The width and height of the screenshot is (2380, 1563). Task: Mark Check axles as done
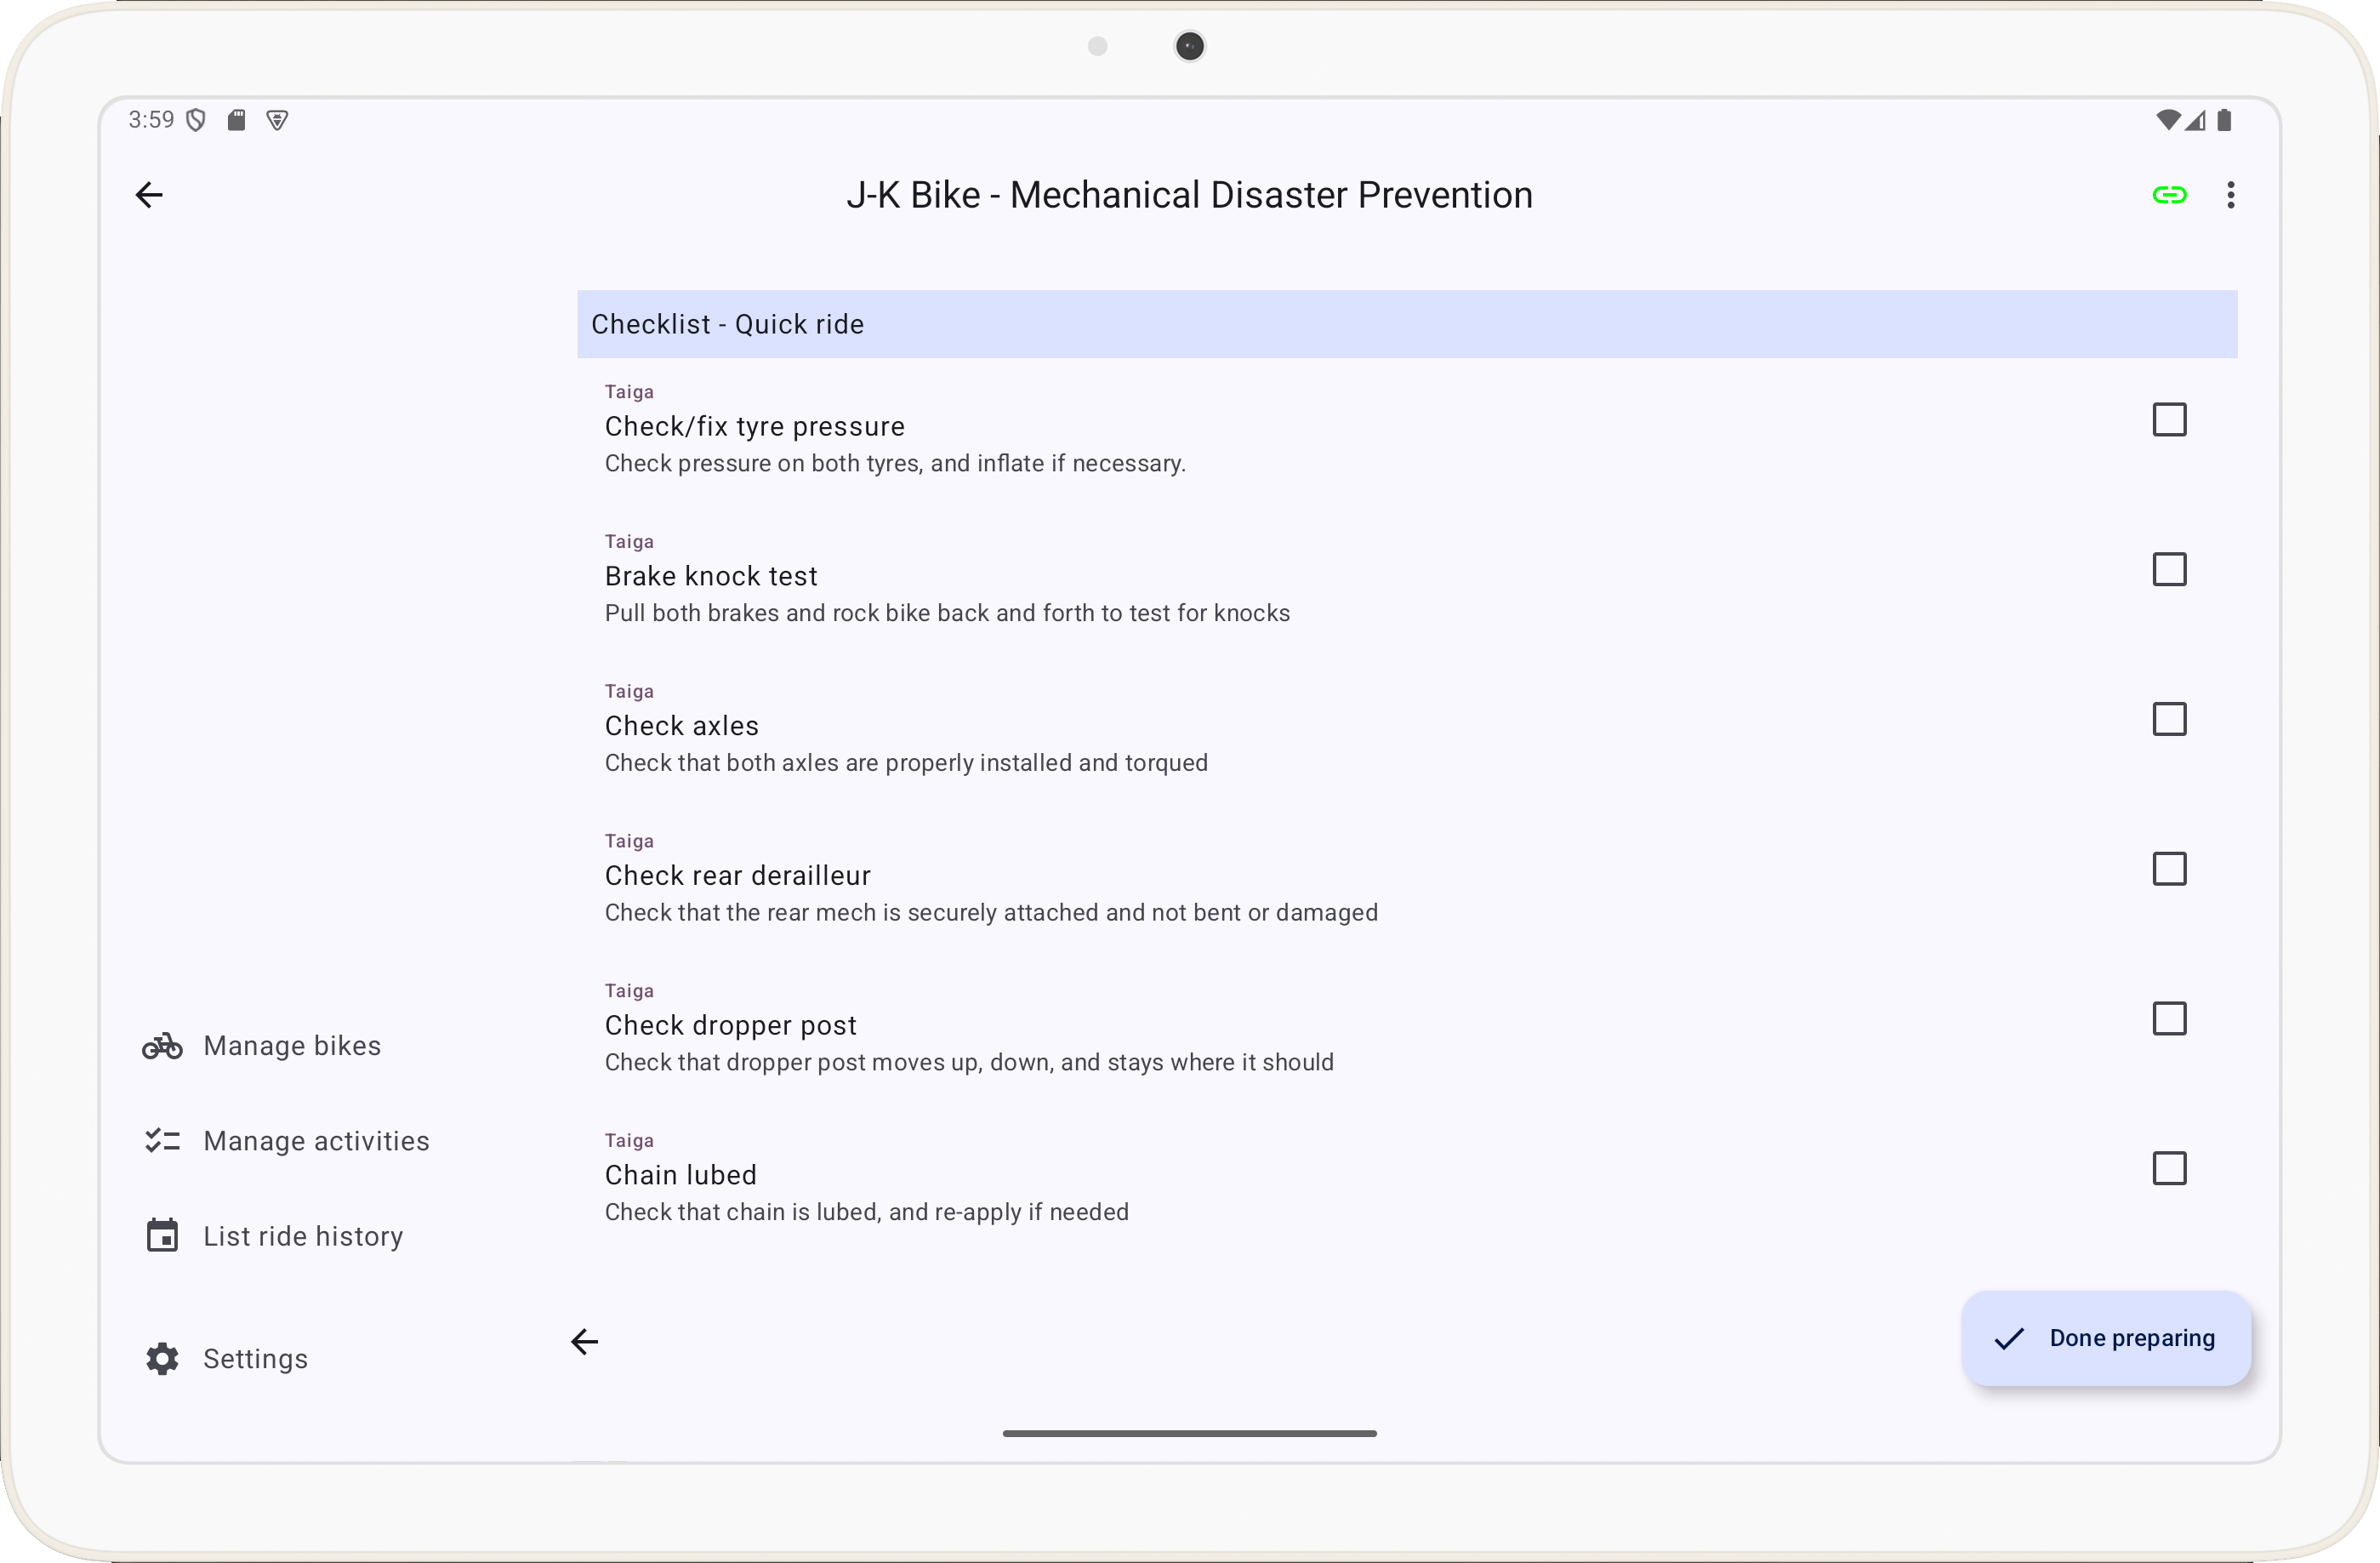2169,719
